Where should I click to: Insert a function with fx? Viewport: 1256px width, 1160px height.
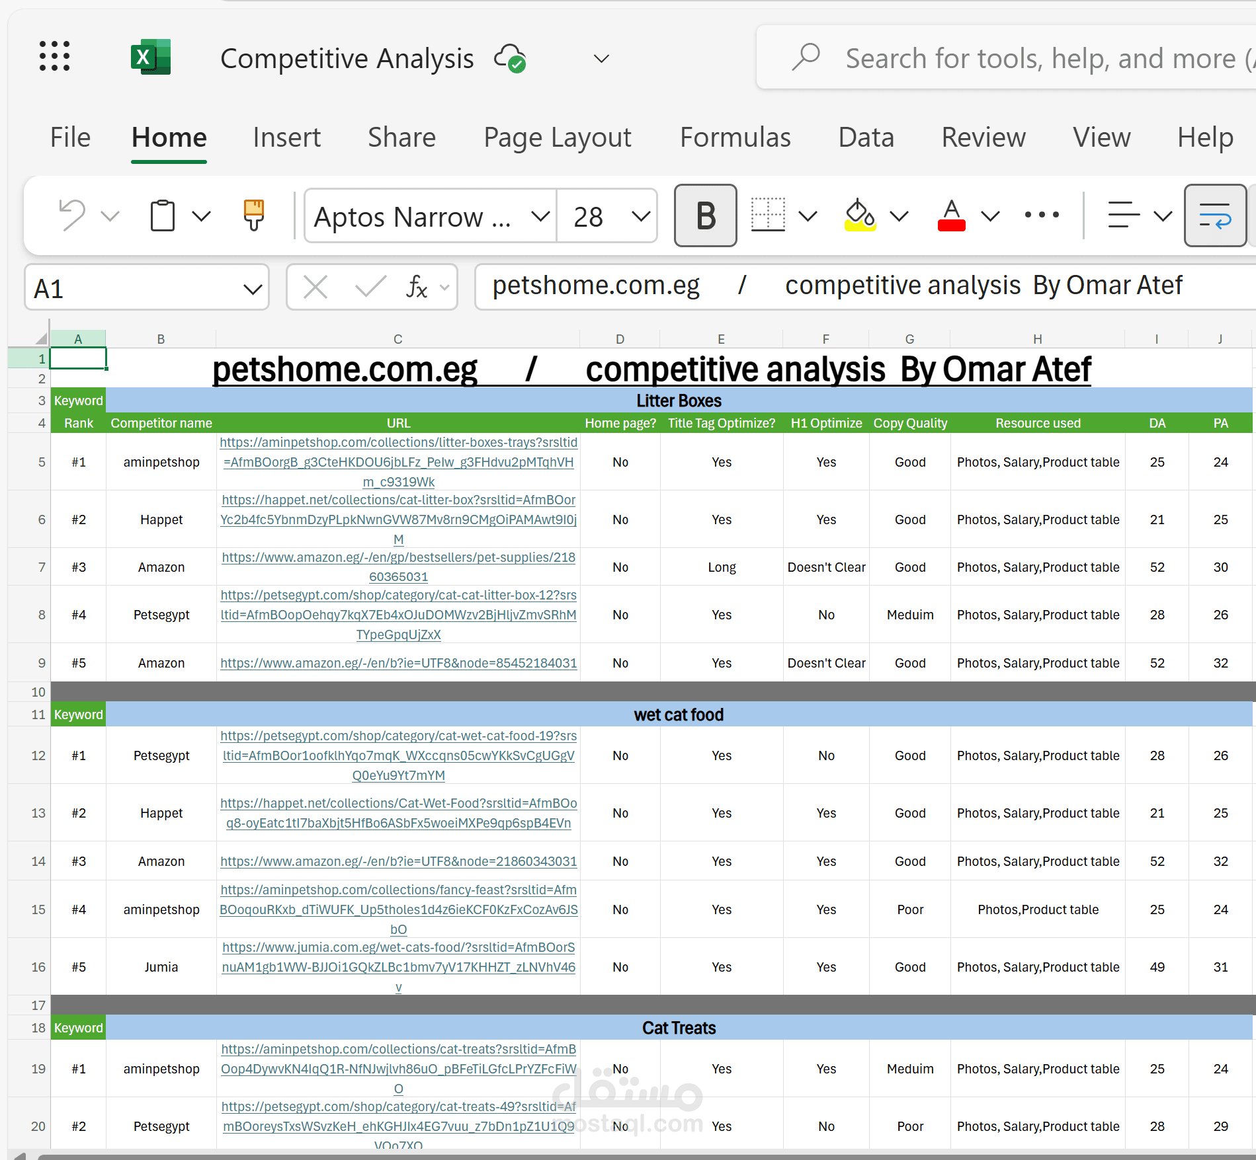[417, 288]
